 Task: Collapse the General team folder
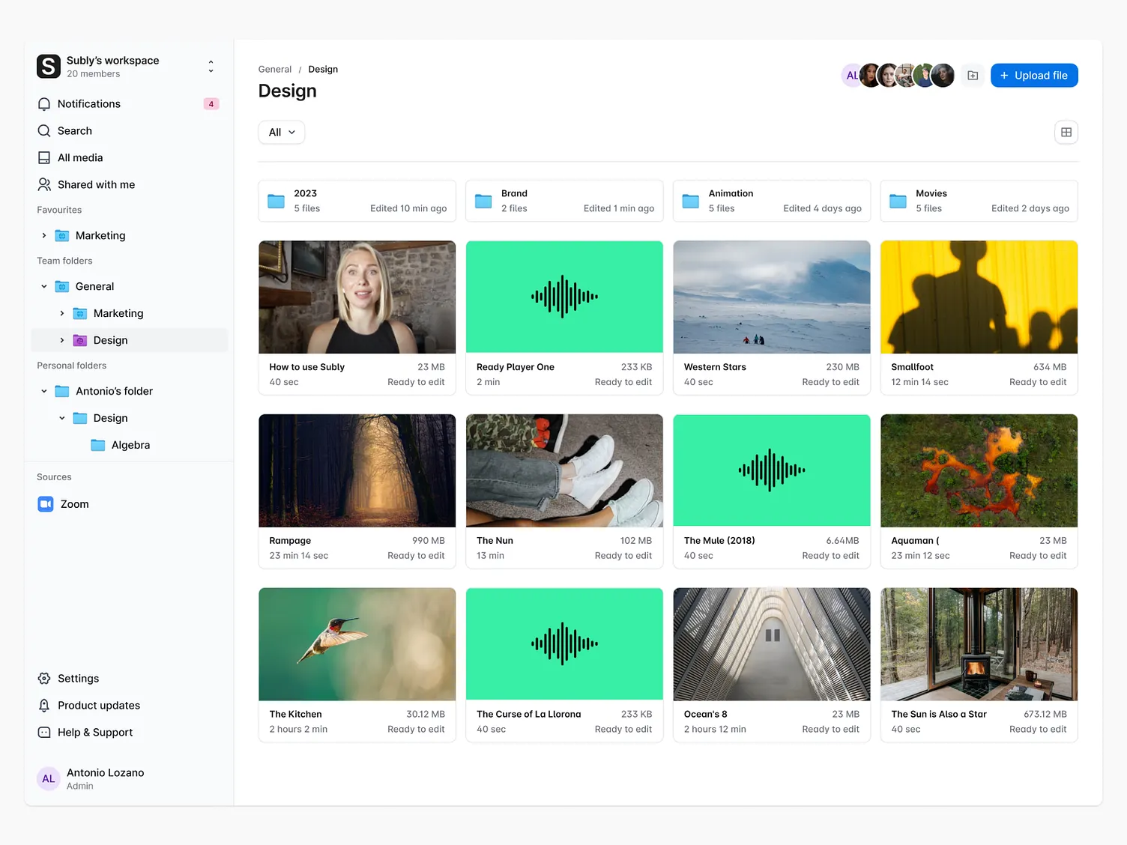[x=43, y=286]
